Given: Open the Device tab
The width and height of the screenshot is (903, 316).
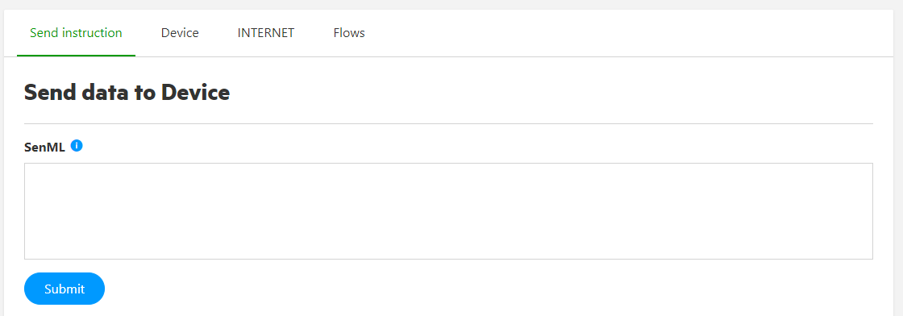Looking at the screenshot, I should pyautogui.click(x=180, y=33).
